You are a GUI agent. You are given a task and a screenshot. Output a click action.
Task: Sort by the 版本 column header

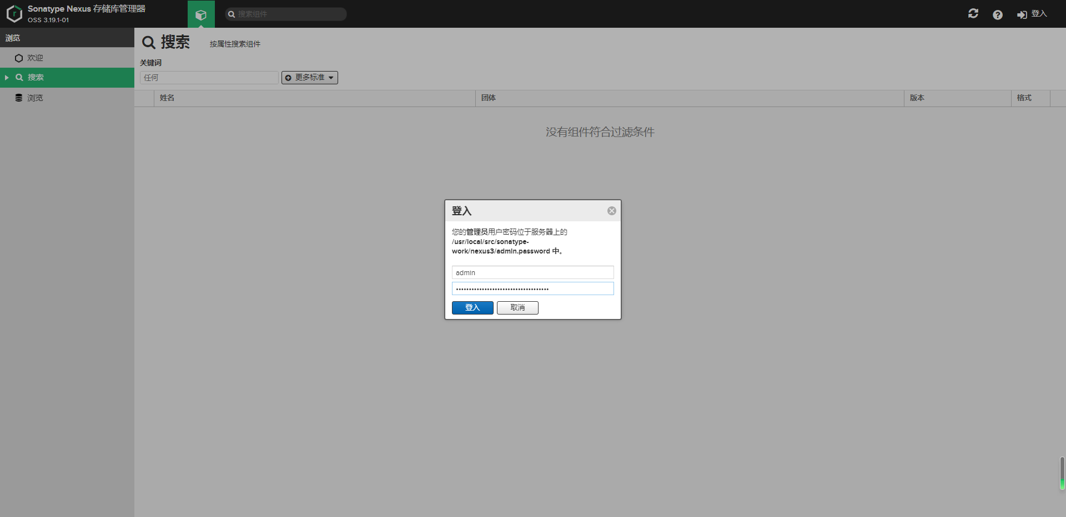(957, 98)
